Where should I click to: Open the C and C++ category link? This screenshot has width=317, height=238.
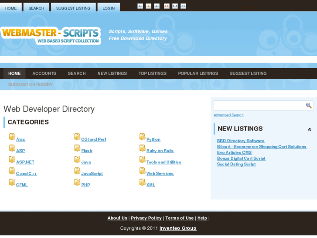pos(27,174)
